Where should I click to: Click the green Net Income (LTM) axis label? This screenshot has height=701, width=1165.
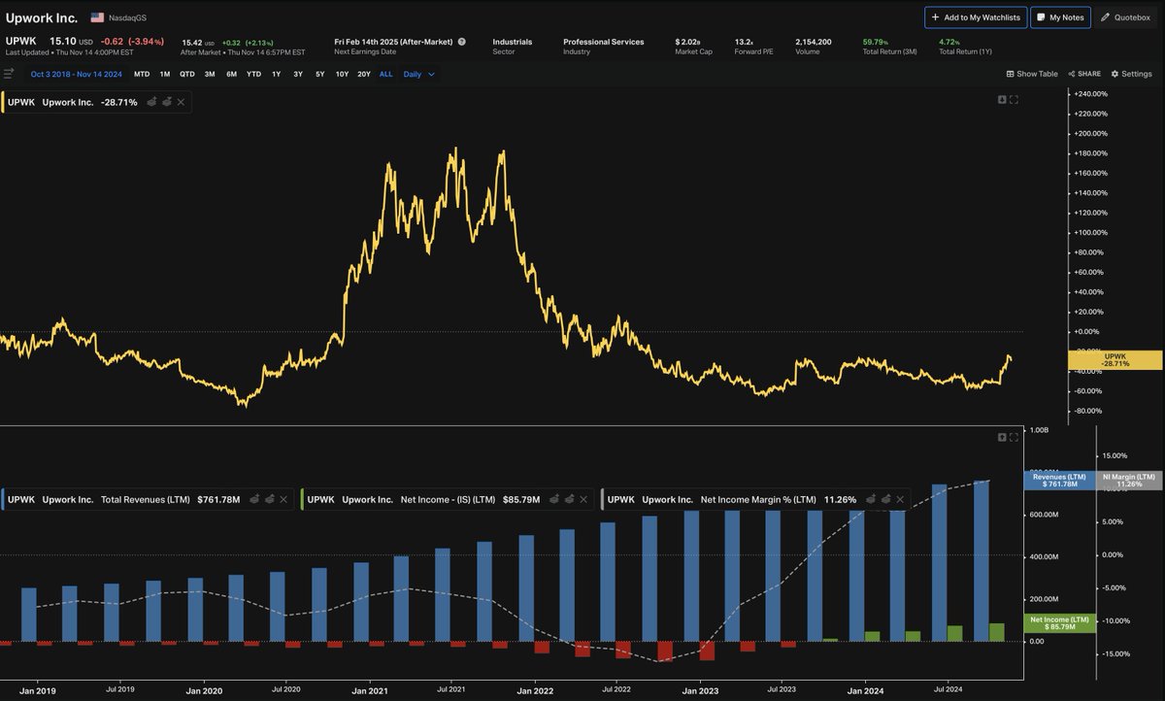tap(1060, 623)
